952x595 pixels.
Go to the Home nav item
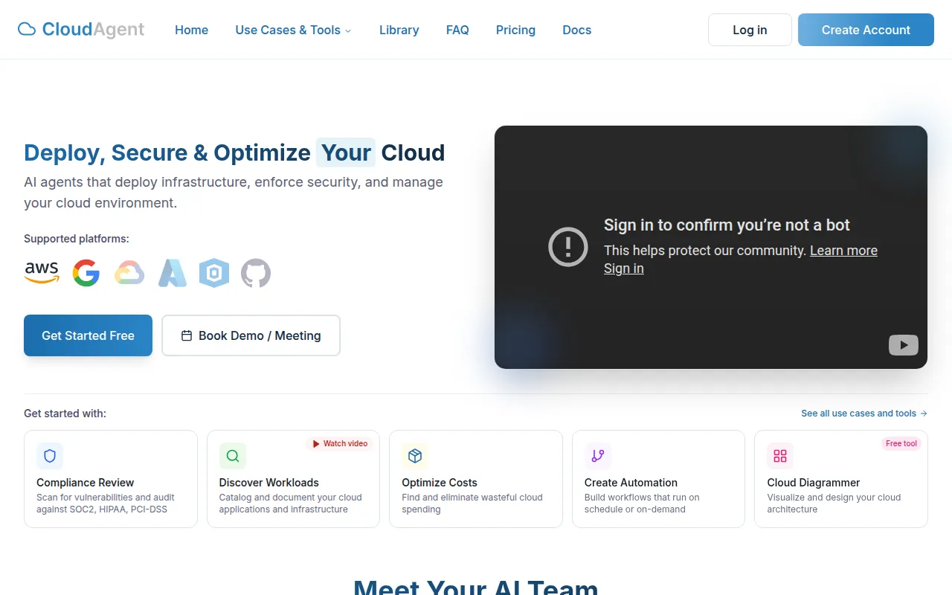pyautogui.click(x=191, y=30)
